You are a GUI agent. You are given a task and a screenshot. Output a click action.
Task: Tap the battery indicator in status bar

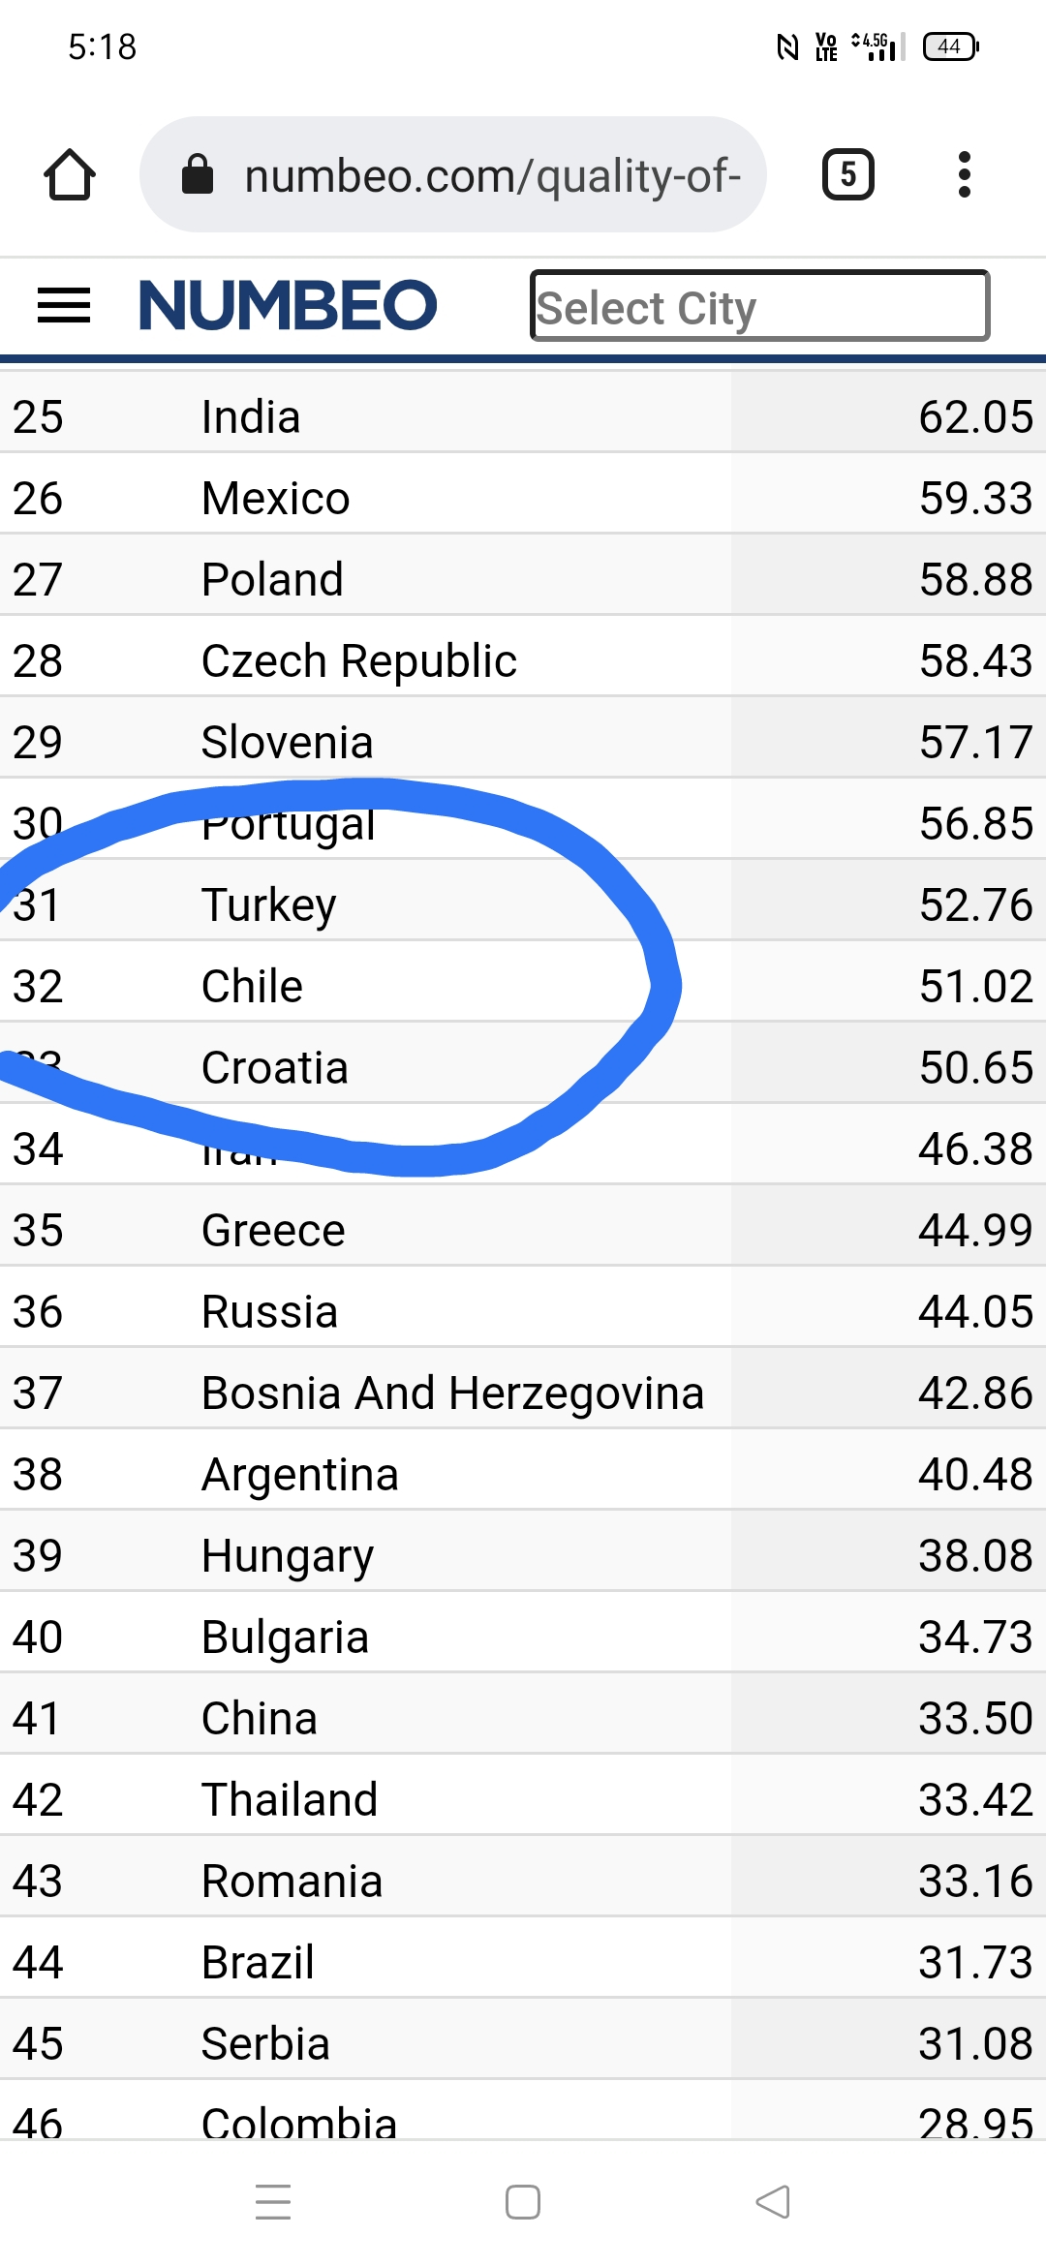tap(951, 46)
